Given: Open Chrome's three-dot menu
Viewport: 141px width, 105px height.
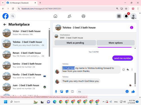Looking at the screenshot, I should tap(138, 9).
